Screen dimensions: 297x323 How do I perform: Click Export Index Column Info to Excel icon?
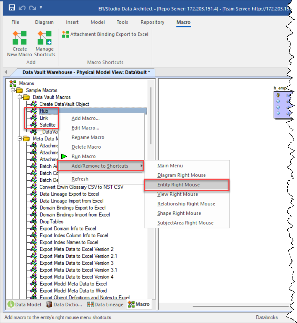(33, 235)
